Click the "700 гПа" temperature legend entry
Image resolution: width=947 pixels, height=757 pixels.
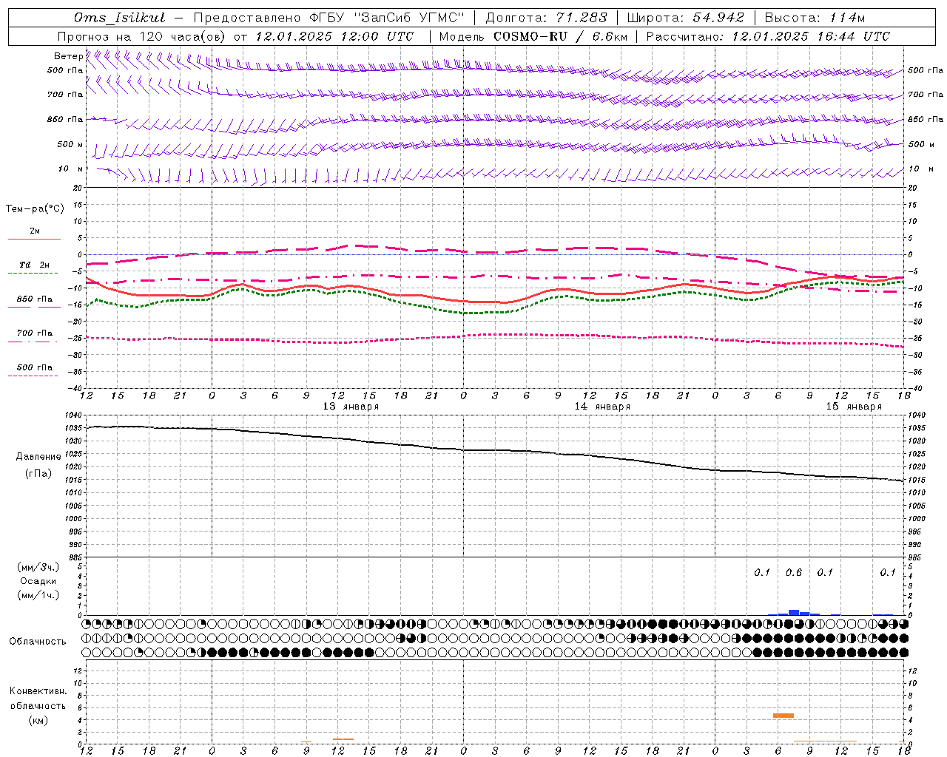(35, 333)
